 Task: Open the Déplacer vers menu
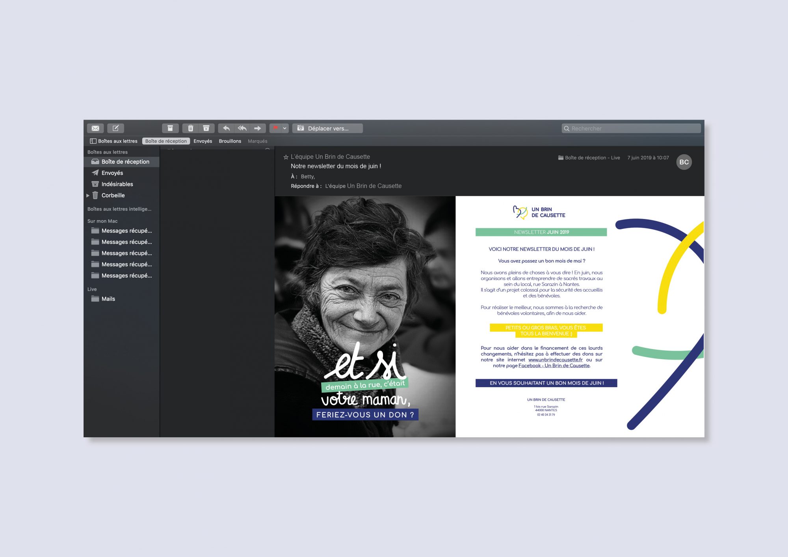pyautogui.click(x=327, y=128)
